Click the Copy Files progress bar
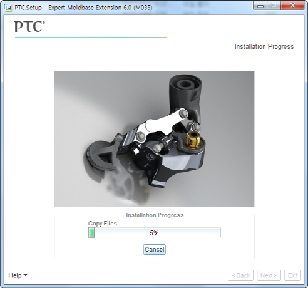Viewport: 308px width, 288px height. (155, 232)
